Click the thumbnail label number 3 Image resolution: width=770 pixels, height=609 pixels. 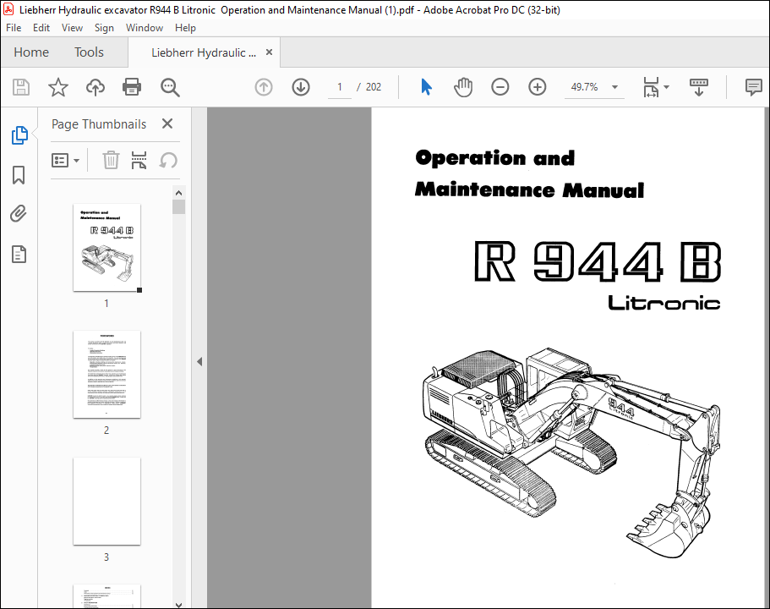(x=106, y=557)
